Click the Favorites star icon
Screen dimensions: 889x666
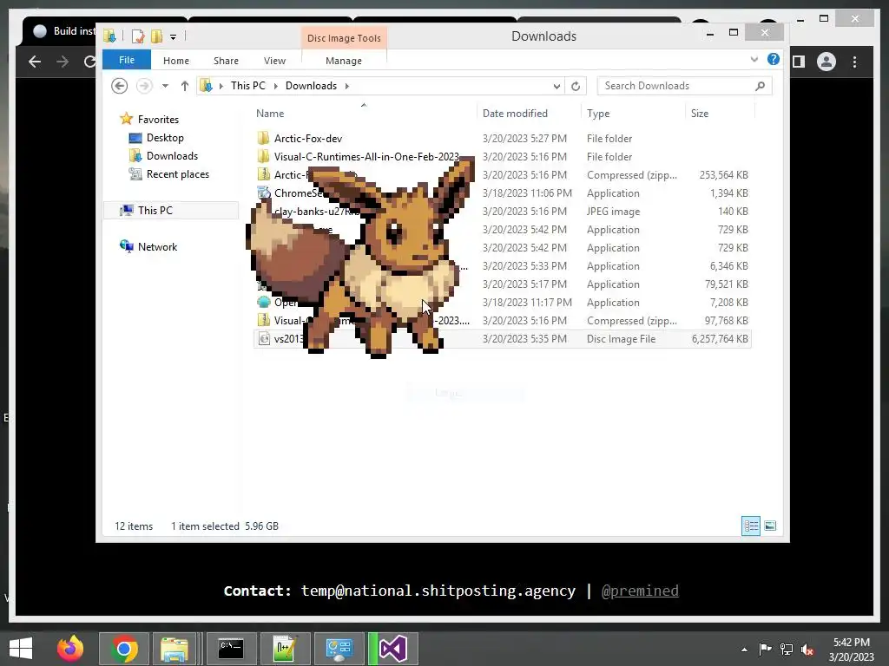[x=127, y=119]
